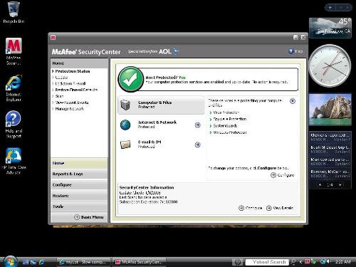
Task: Expand Windows Protection item
Action: tap(228, 132)
